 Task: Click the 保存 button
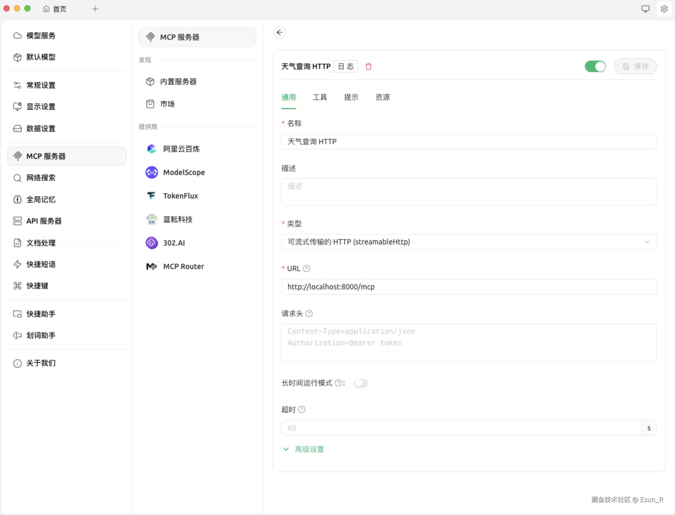[635, 67]
